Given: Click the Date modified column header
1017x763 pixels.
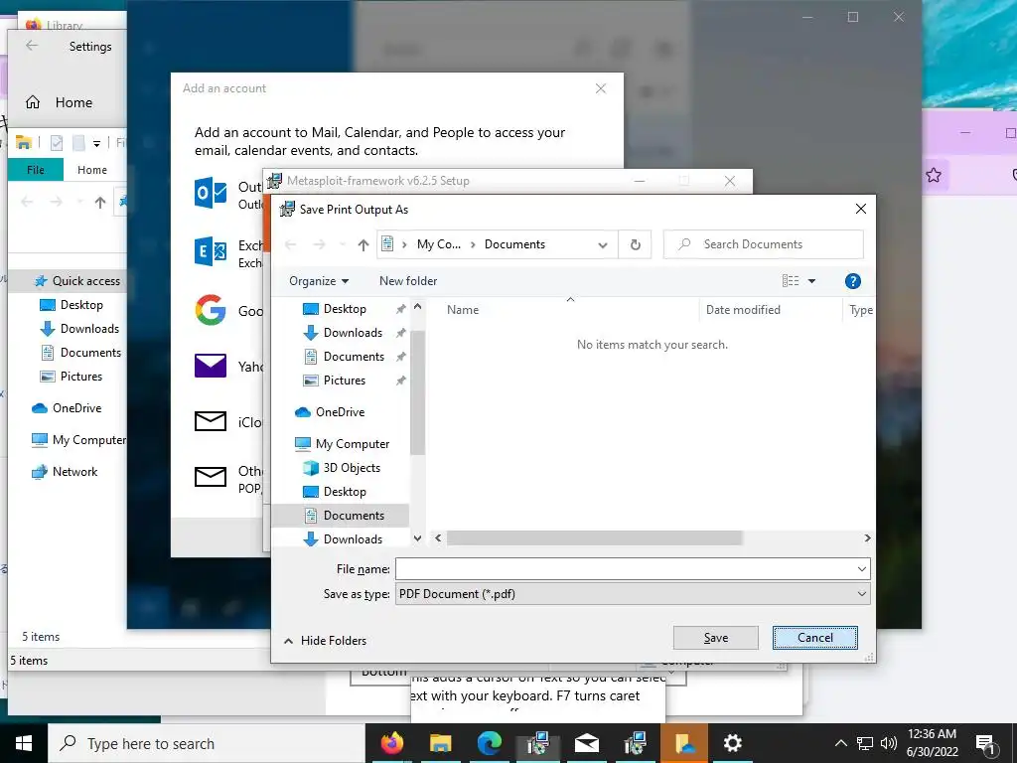Looking at the screenshot, I should 743,310.
